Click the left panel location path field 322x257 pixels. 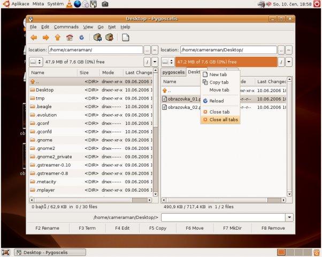(95, 50)
